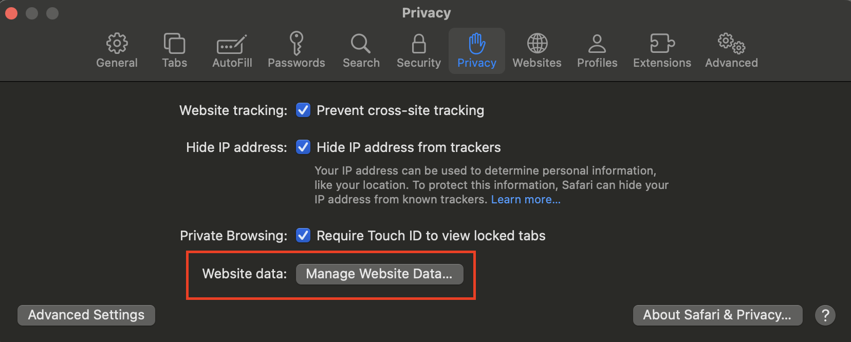Open AutoFill settings
Image resolution: width=851 pixels, height=342 pixels.
231,50
